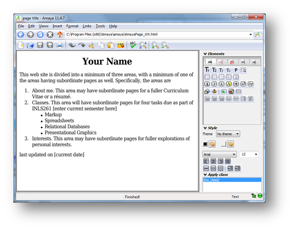Screen dimensions: 293x230
Task: Click the scissors Cut icon
Action: (x=91, y=45)
